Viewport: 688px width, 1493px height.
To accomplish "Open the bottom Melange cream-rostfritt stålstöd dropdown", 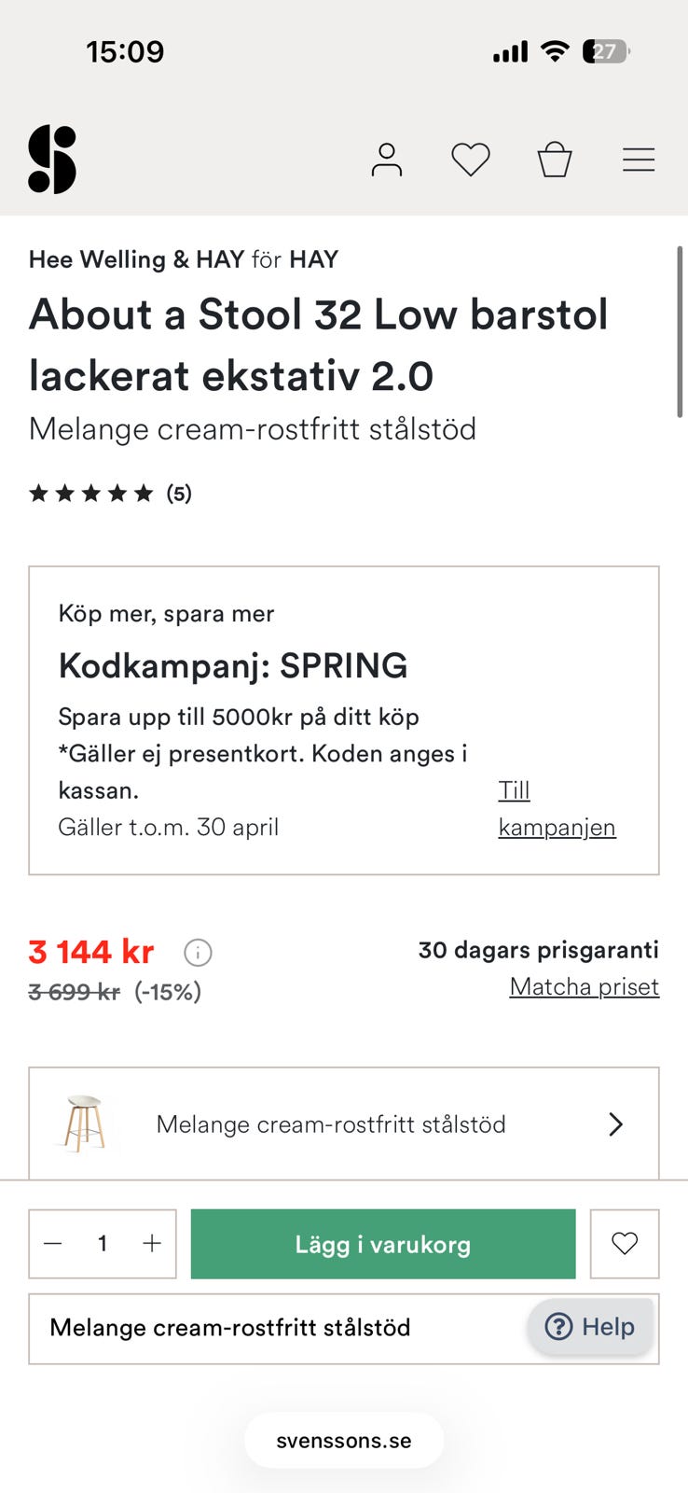I will coord(280,1328).
